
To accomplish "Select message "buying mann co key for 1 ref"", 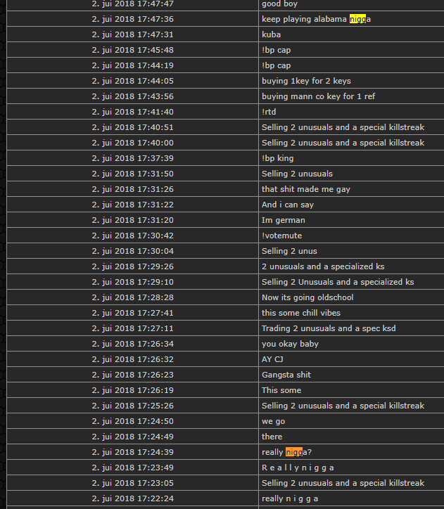I will pos(319,96).
